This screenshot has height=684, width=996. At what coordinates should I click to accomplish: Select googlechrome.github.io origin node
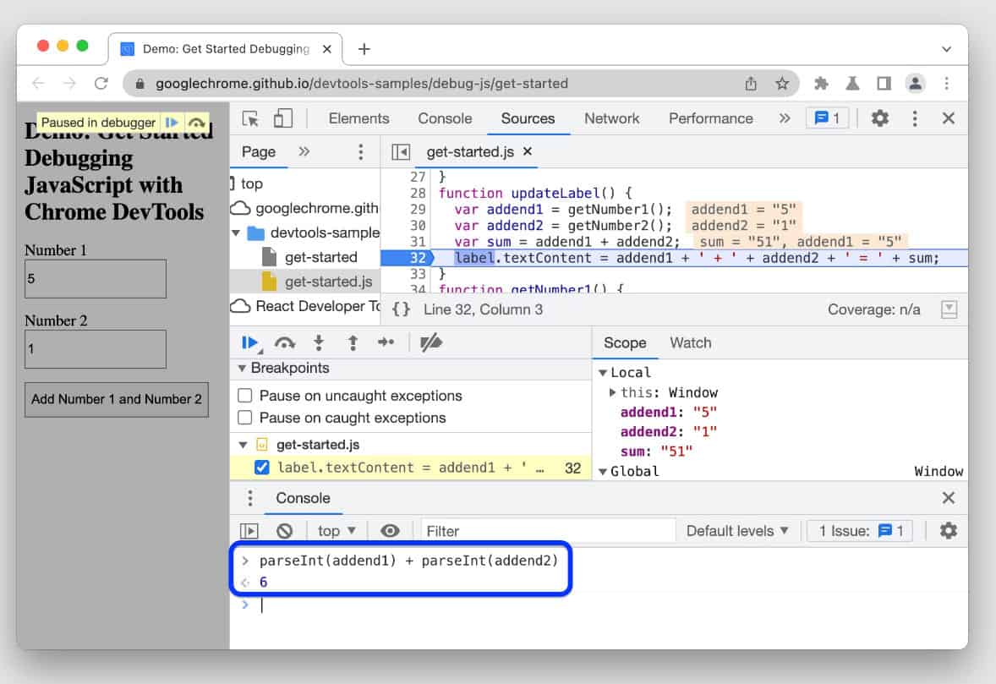(x=305, y=208)
